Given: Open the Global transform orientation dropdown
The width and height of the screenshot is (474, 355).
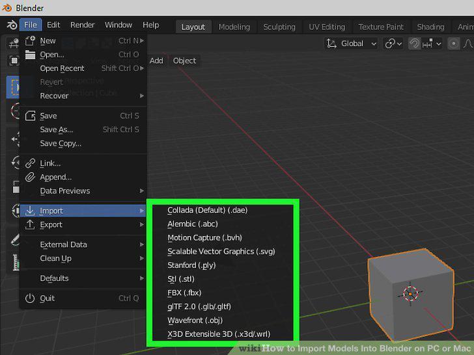Looking at the screenshot, I should click(352, 44).
